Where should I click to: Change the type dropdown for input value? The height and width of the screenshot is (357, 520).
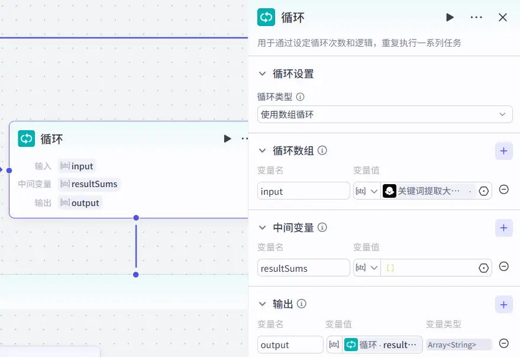(x=367, y=191)
